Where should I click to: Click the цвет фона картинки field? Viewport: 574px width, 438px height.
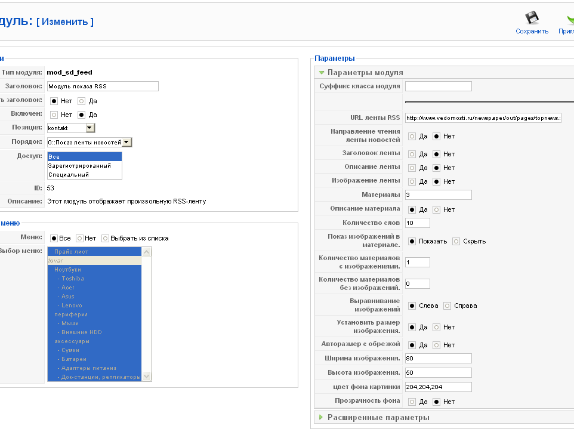pos(438,387)
